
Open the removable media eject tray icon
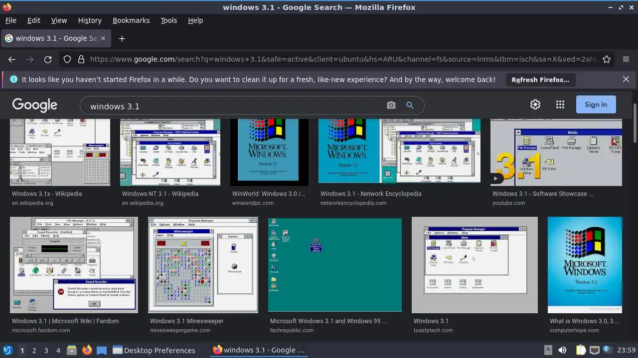548,350
